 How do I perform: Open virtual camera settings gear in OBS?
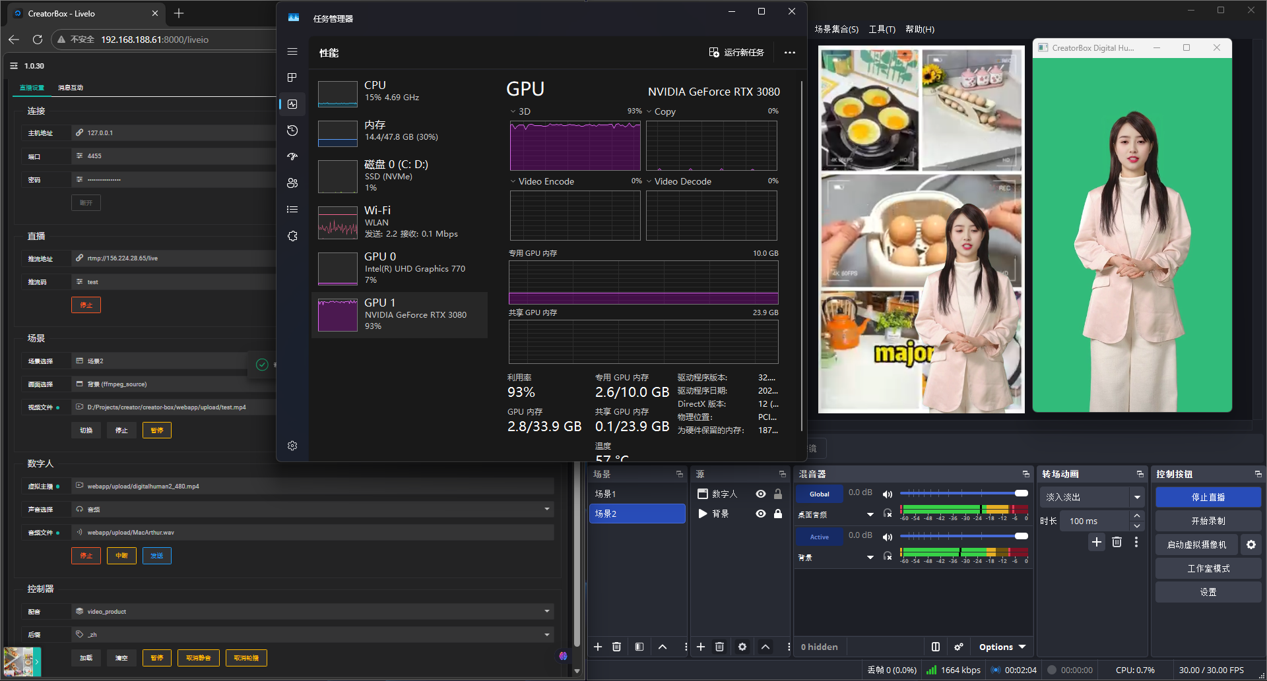pos(1251,545)
